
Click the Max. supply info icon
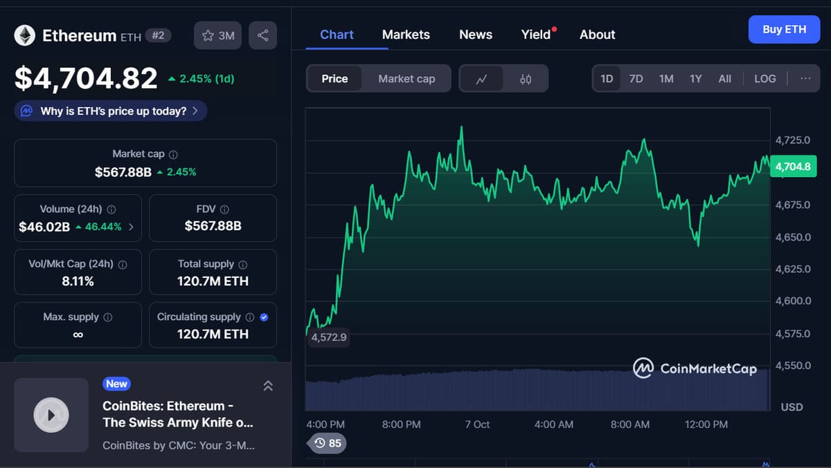point(108,317)
